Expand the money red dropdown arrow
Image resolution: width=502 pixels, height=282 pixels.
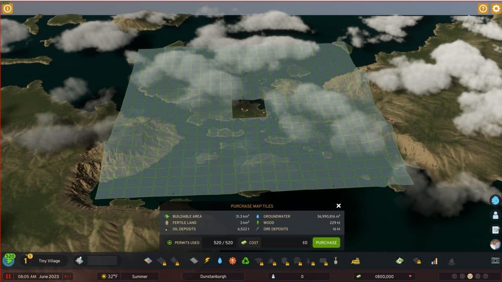(x=410, y=276)
